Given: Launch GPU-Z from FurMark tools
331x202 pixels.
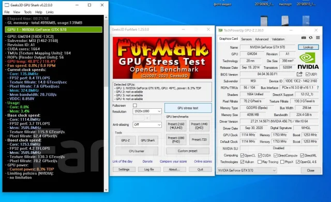Looking at the screenshot, I should point(125,140).
